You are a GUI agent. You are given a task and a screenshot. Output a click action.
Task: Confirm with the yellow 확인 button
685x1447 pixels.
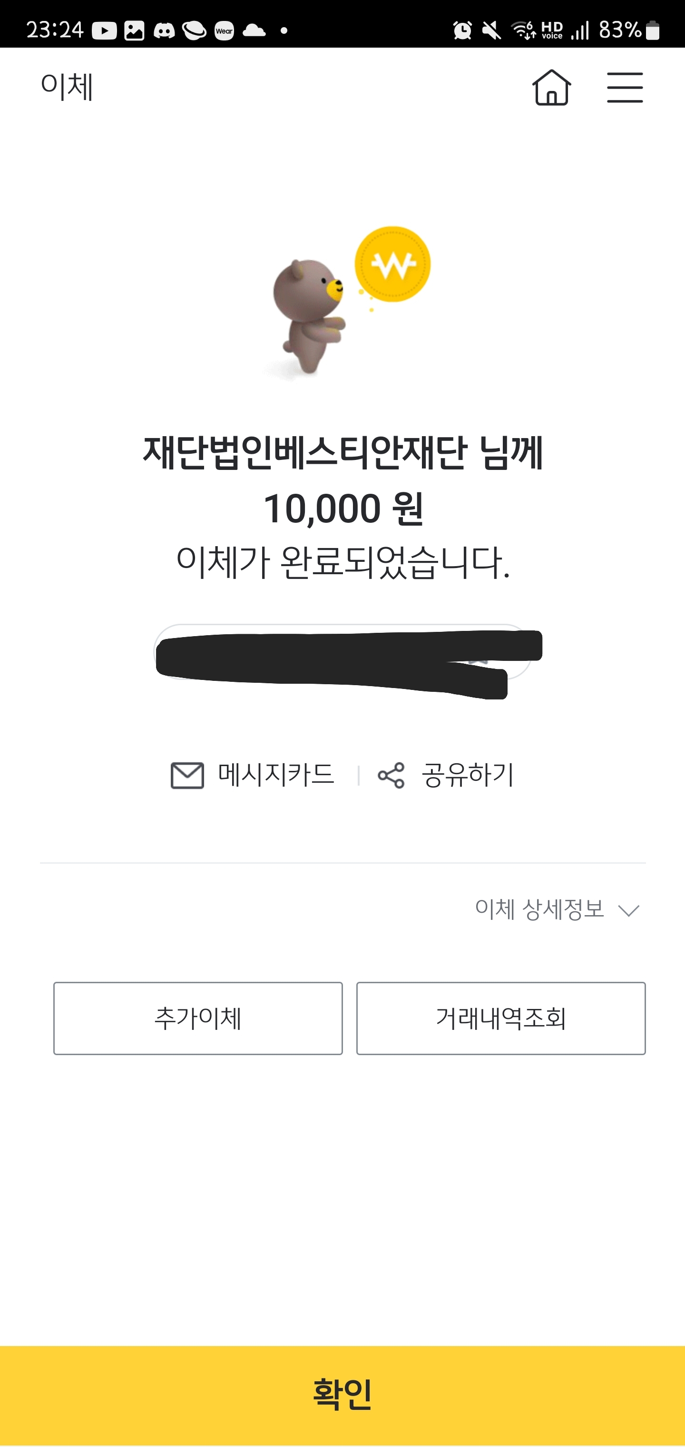(x=342, y=1394)
